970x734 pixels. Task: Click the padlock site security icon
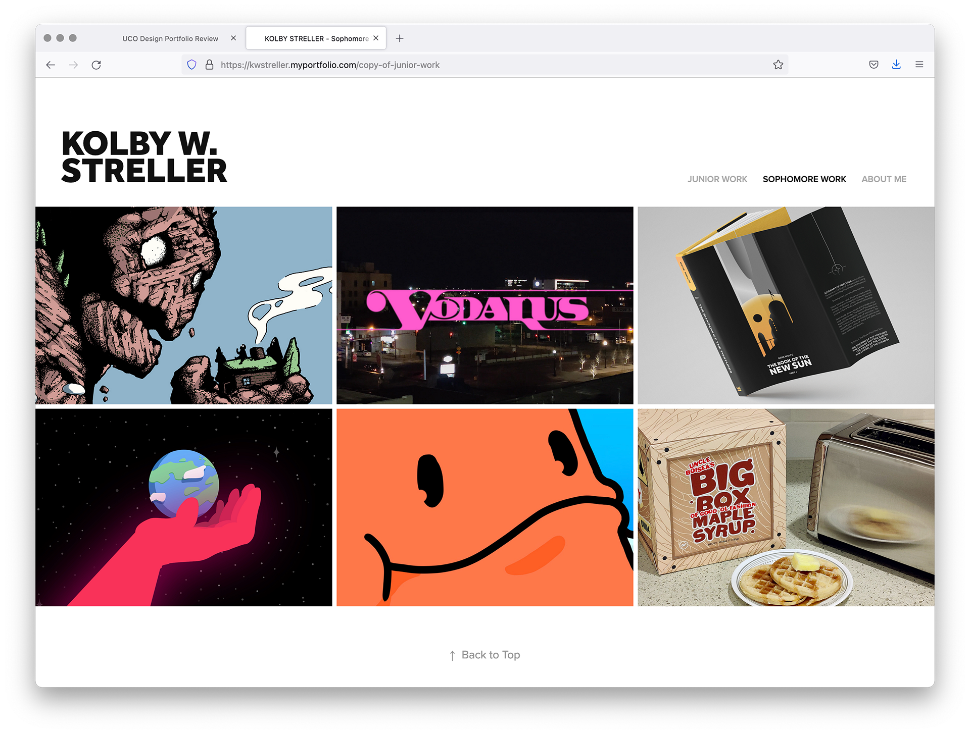(x=209, y=65)
